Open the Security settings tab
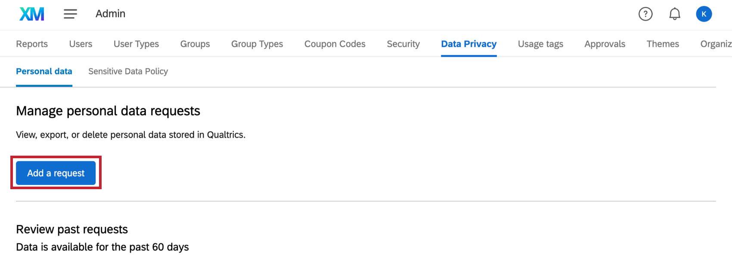This screenshot has width=732, height=258. tap(403, 43)
